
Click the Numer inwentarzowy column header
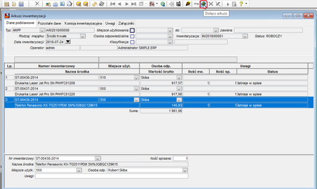click(56, 66)
